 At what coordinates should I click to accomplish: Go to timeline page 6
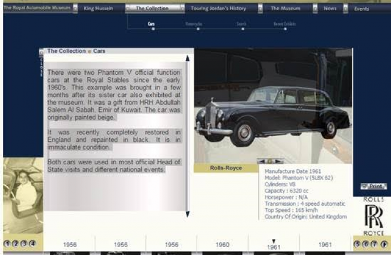[365, 244]
